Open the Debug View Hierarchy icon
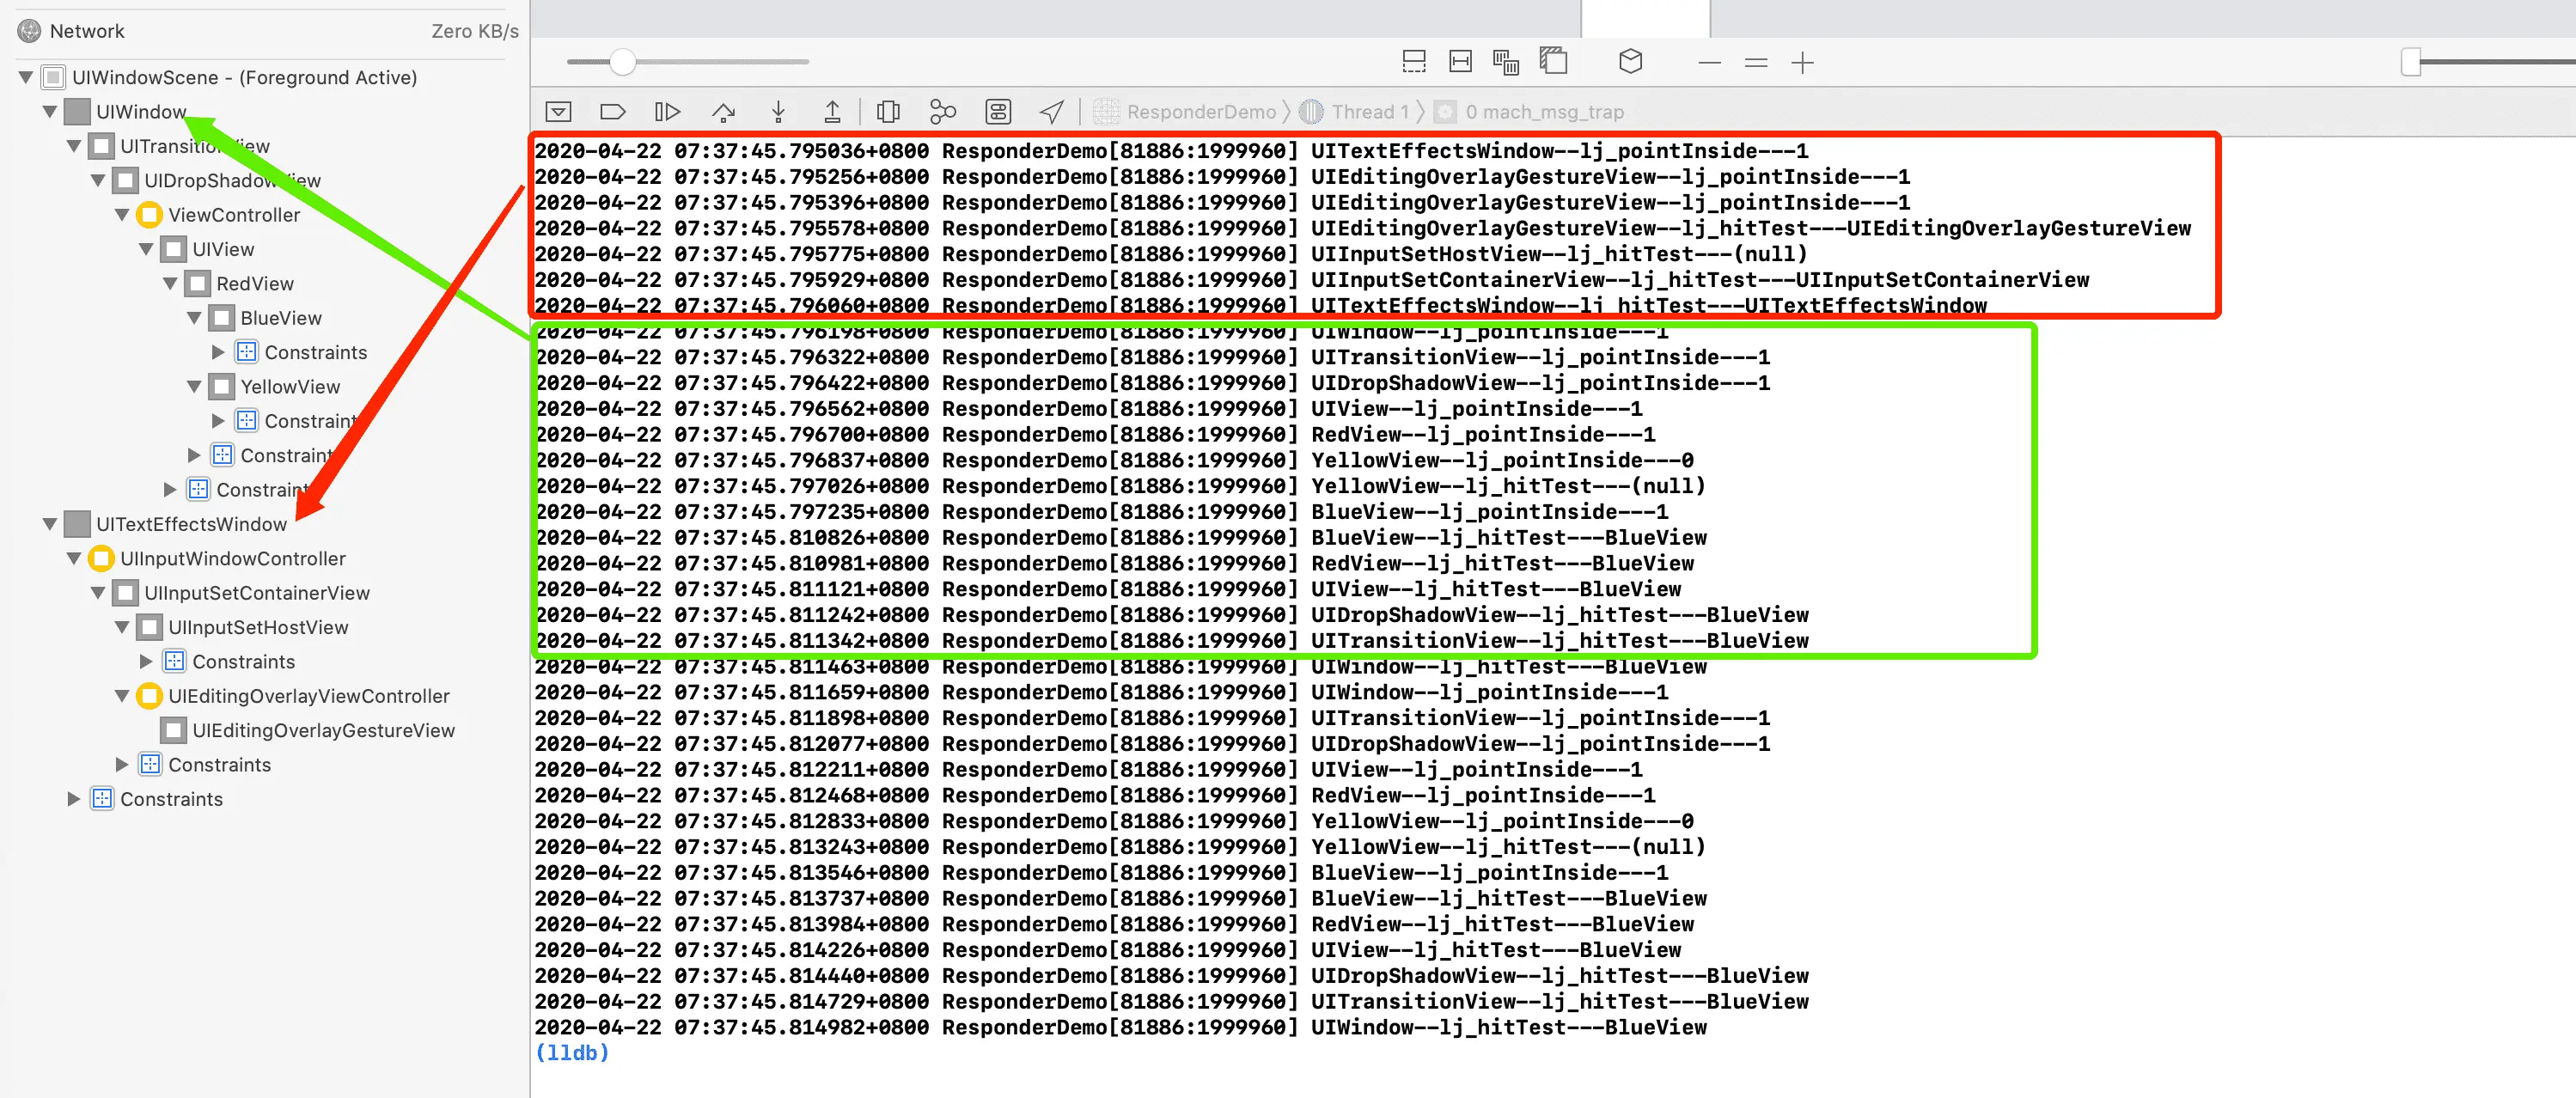 tap(888, 112)
